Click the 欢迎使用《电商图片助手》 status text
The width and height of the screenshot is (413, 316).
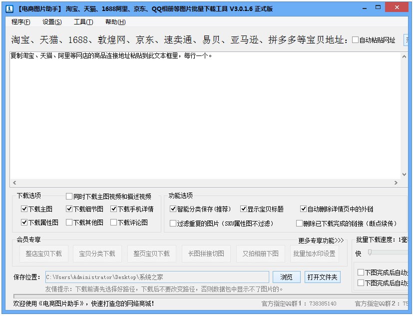(83, 303)
